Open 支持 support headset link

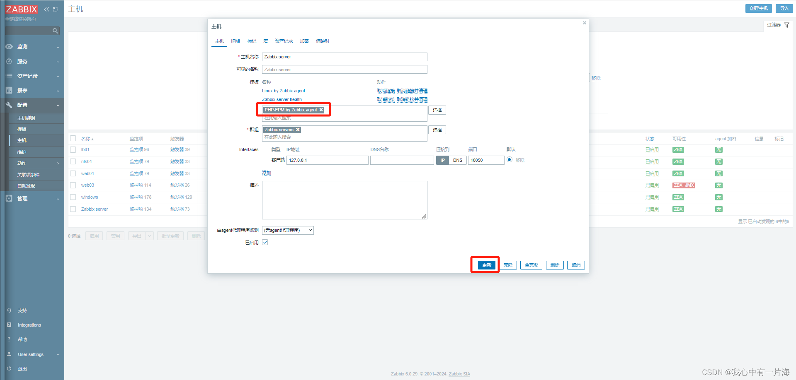tap(22, 310)
